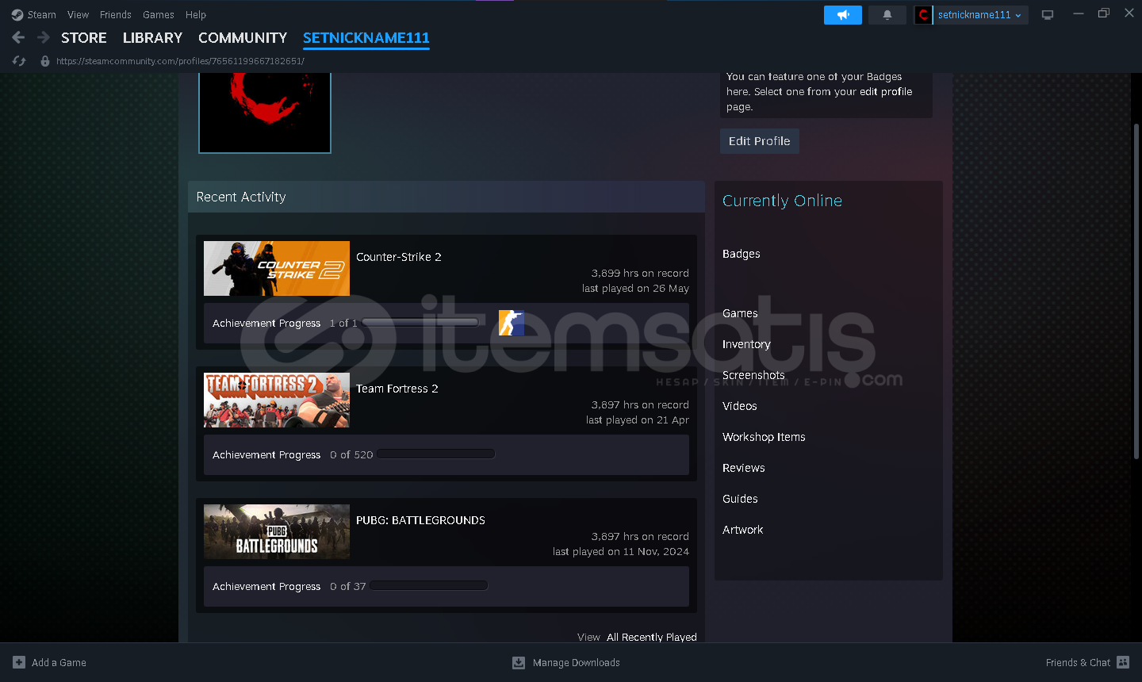Click the profile URL address field
This screenshot has width=1142, height=682.
[180, 61]
